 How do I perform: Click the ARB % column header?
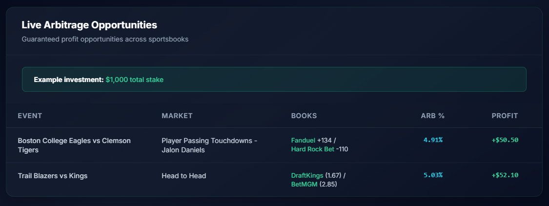433,116
